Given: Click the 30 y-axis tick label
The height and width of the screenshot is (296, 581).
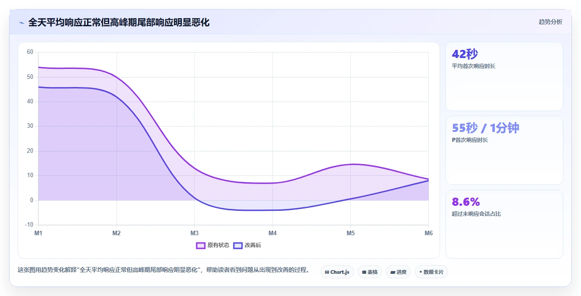Looking at the screenshot, I should coord(30,126).
